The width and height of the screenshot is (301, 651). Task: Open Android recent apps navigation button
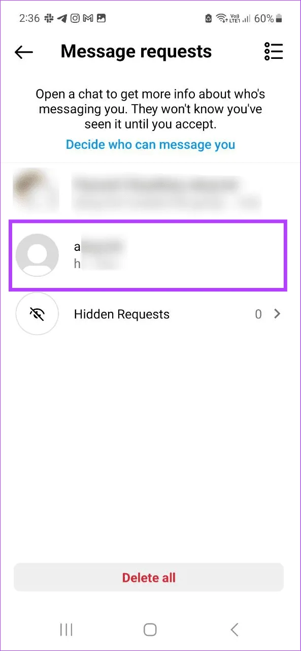[x=66, y=630]
